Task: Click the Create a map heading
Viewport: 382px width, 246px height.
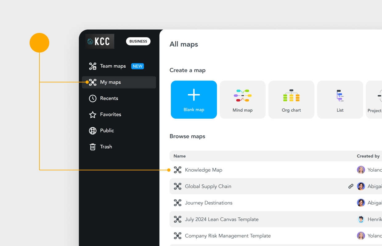Action: 187,70
